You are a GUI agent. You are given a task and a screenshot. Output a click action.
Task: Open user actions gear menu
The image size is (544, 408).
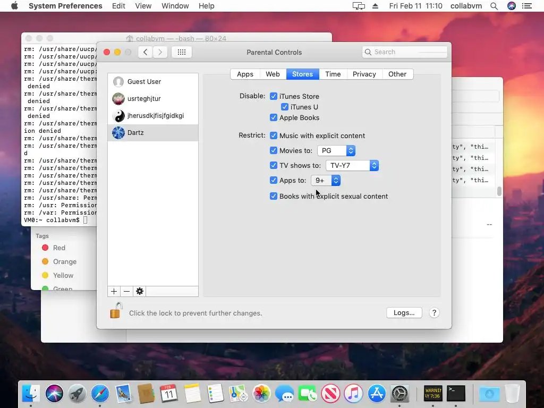140,291
